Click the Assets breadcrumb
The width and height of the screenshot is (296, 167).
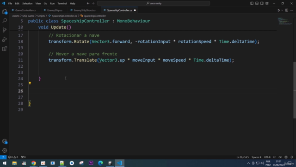[x=16, y=16]
